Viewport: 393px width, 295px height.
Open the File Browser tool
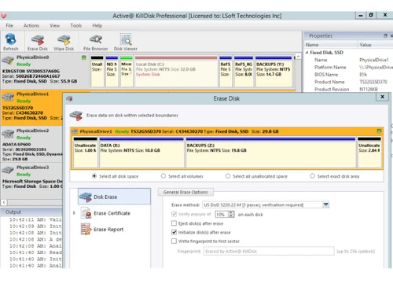(95, 42)
